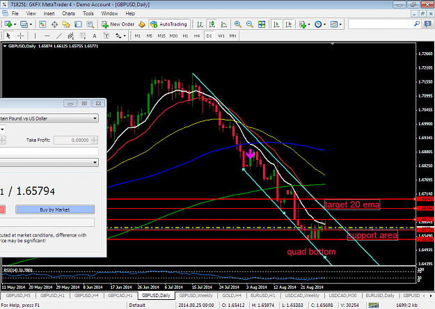Select the Crosshair tool

click(x=20, y=35)
